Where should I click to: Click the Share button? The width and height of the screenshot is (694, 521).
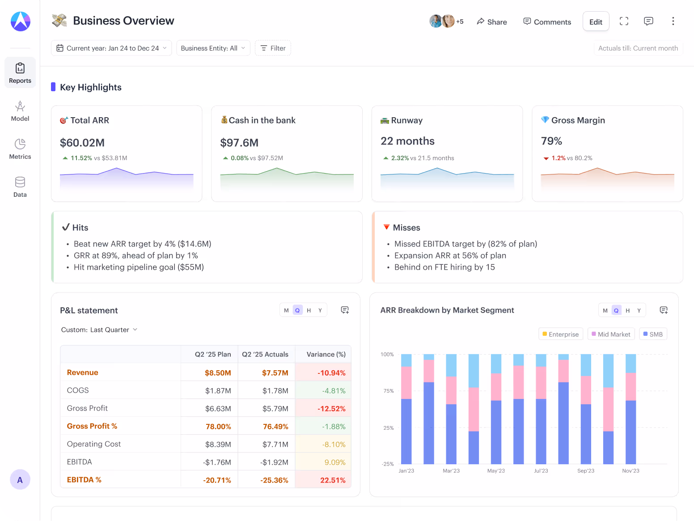click(492, 22)
